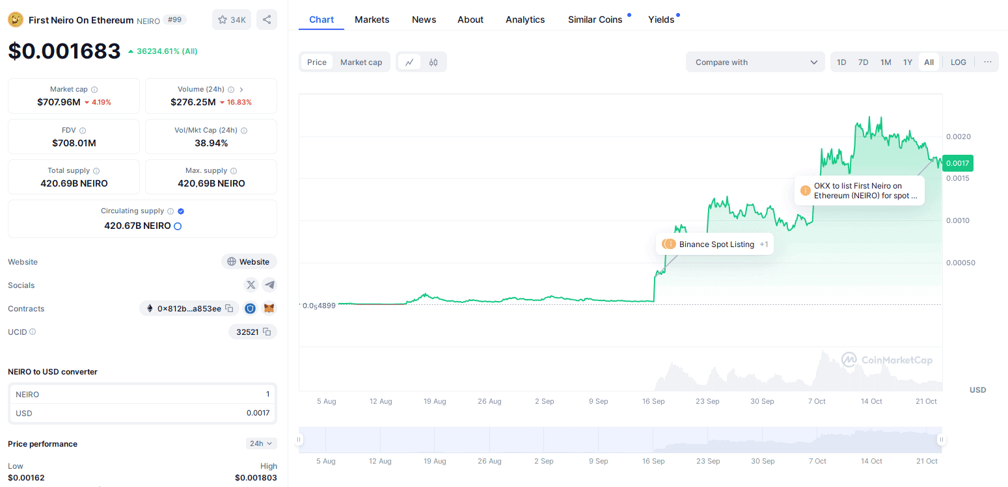Show Total supply info icon
Viewport: 1008px width, 487px height.
click(x=96, y=171)
